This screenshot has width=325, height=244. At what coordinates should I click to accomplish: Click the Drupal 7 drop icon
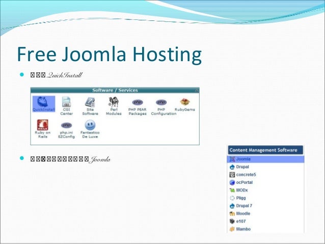click(x=232, y=206)
